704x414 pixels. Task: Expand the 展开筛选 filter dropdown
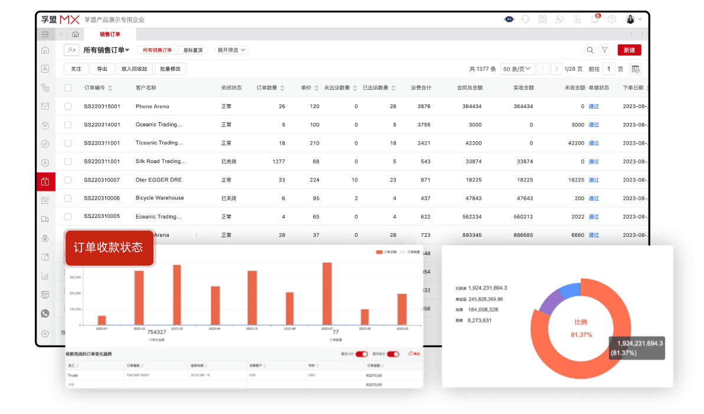click(231, 50)
